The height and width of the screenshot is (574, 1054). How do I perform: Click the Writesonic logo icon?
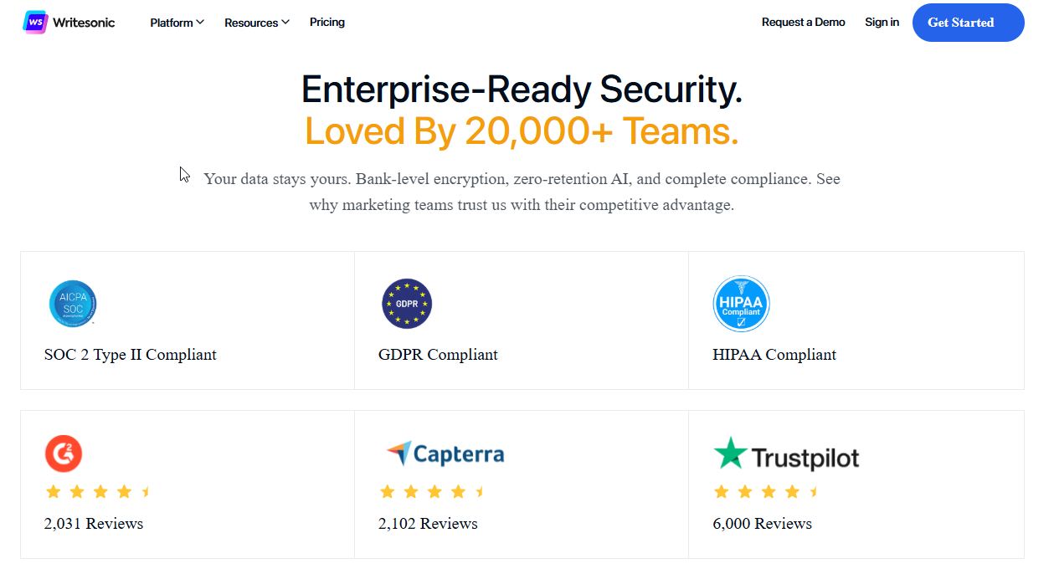(x=35, y=23)
